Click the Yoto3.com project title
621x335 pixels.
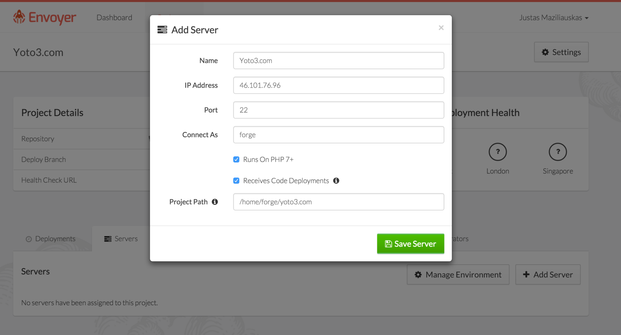pyautogui.click(x=38, y=52)
